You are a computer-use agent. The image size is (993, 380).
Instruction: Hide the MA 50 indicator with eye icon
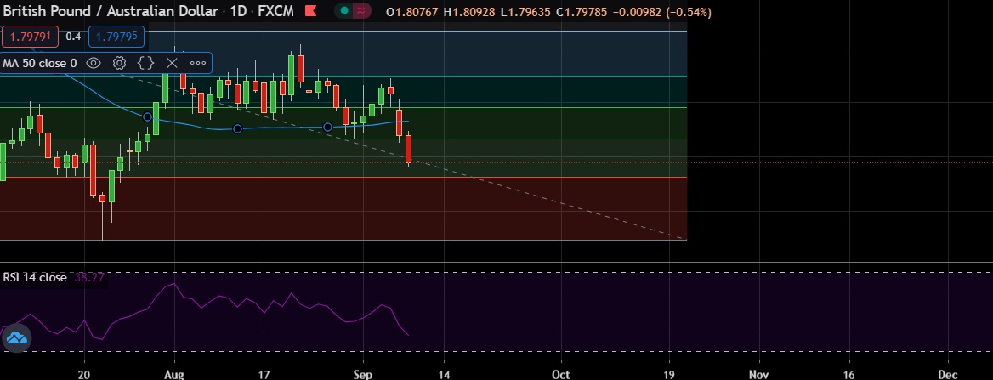point(94,63)
